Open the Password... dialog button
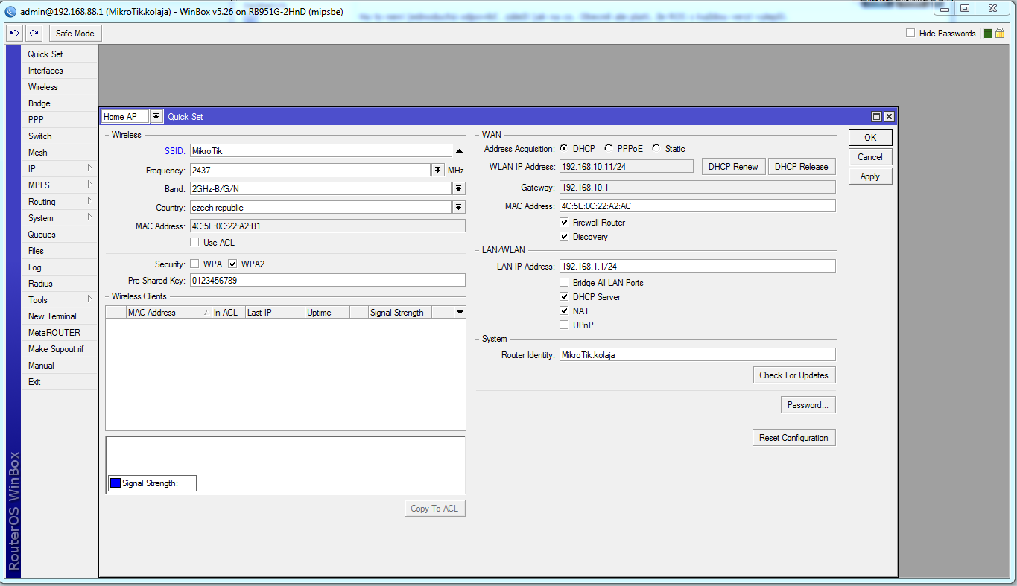 point(808,405)
